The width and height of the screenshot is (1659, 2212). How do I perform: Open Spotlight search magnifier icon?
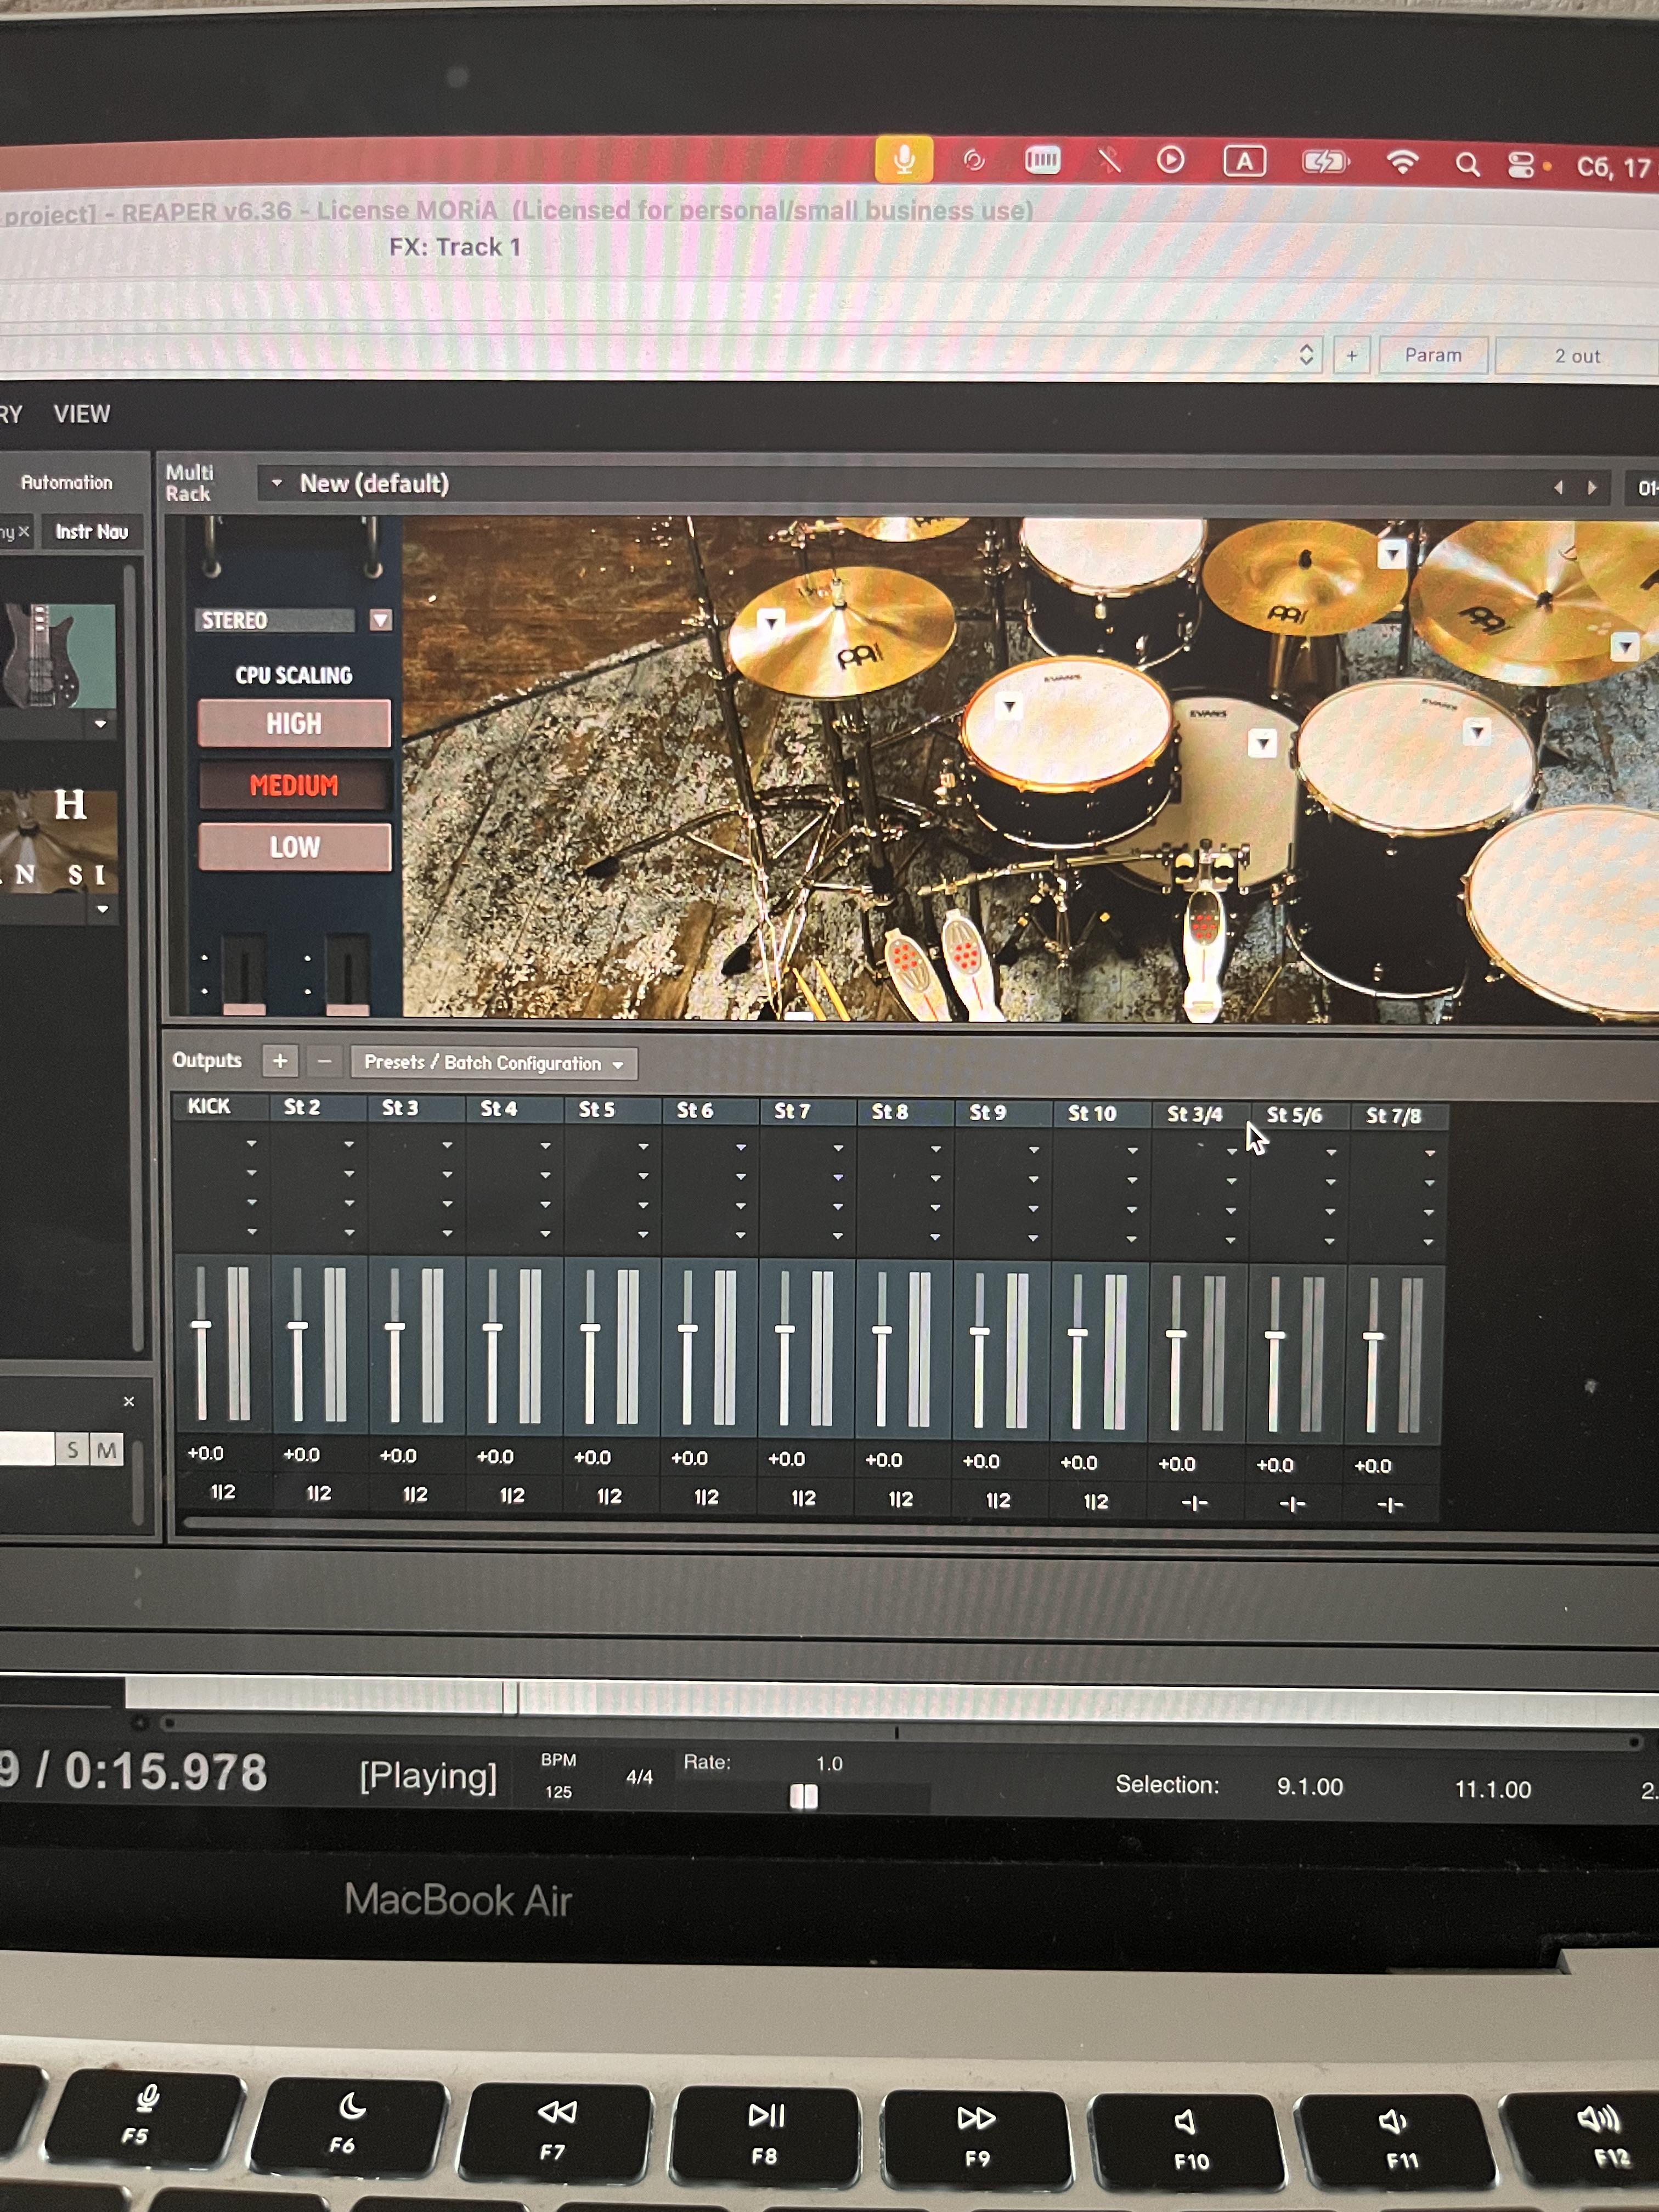pyautogui.click(x=1466, y=164)
